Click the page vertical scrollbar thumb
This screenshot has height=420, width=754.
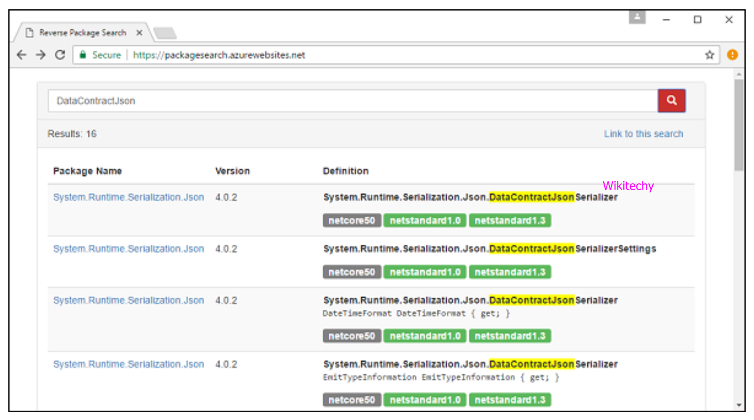[739, 125]
